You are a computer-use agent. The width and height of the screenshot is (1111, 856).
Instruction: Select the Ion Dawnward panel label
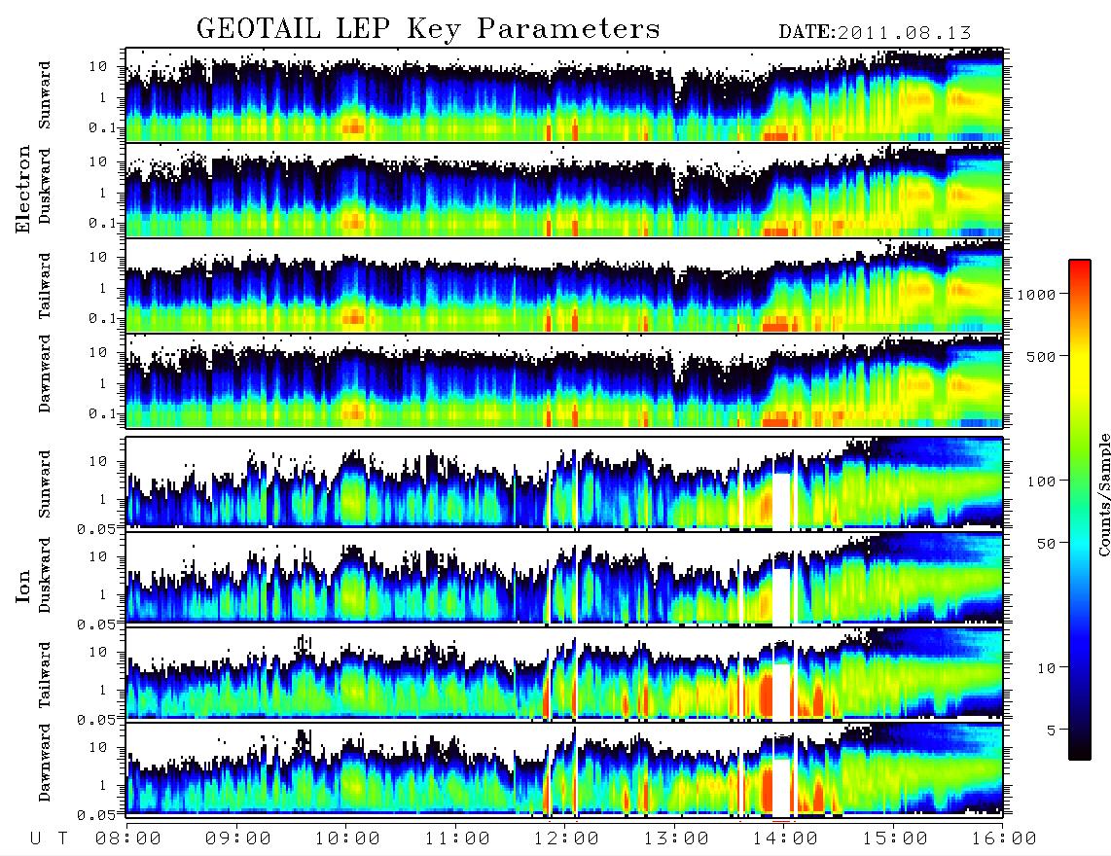pos(45,763)
